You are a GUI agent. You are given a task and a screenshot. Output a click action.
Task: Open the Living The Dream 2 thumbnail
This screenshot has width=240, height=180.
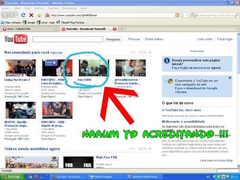(x=21, y=68)
